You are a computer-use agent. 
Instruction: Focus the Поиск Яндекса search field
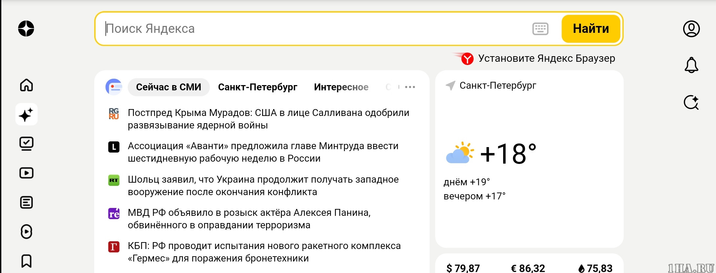(x=312, y=29)
